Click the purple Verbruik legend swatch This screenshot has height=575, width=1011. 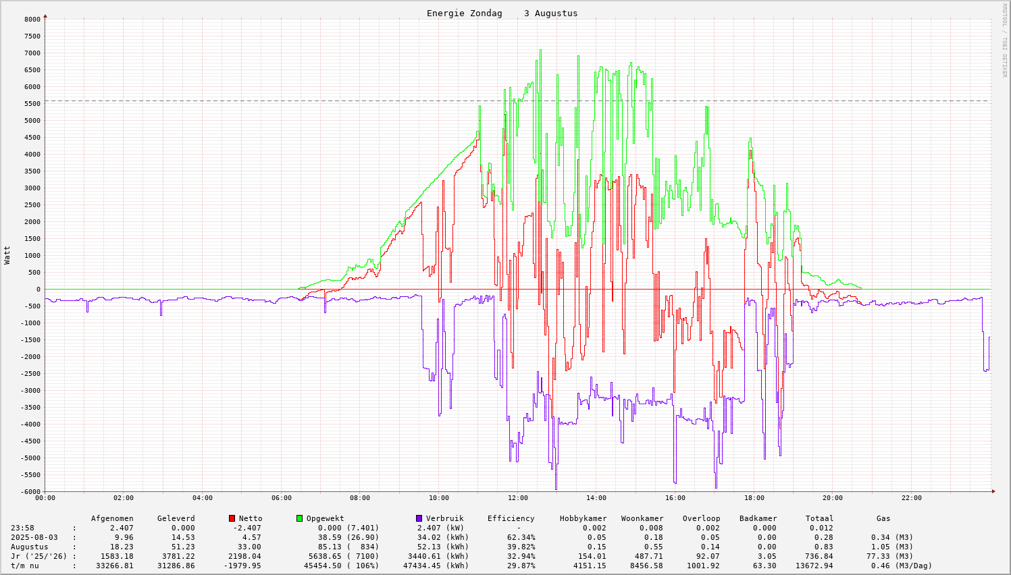tap(419, 518)
